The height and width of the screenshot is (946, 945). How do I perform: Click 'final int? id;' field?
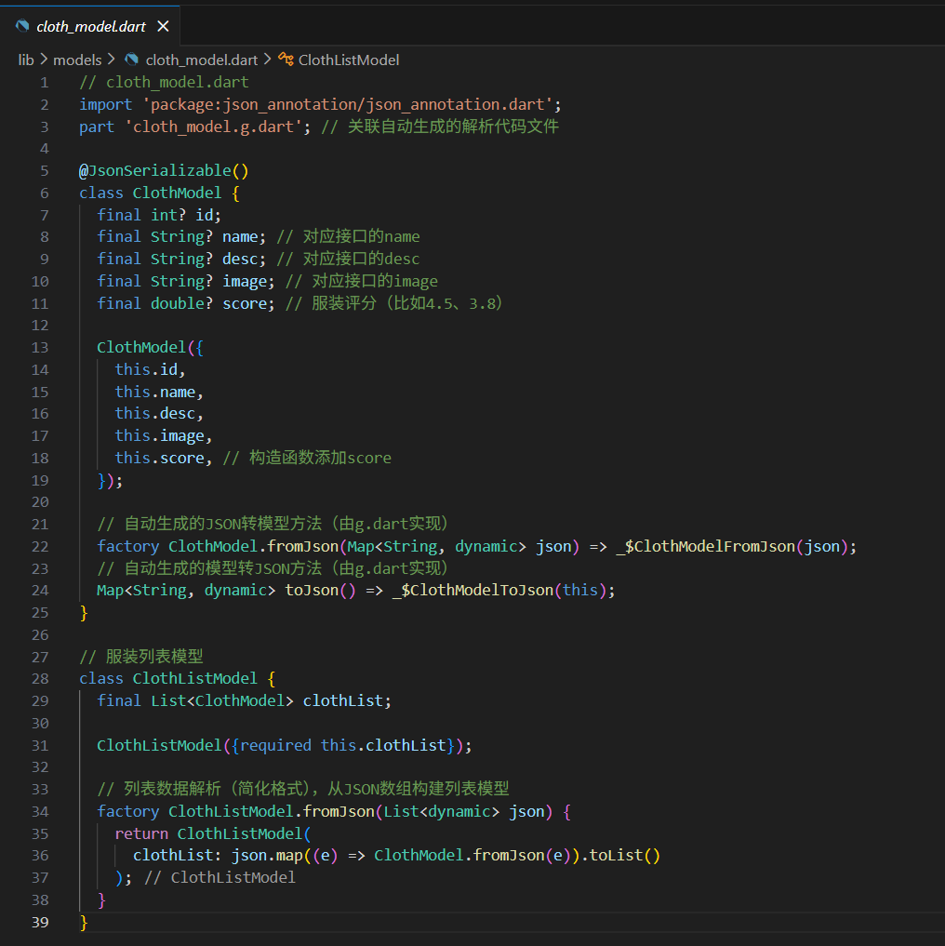click(159, 215)
